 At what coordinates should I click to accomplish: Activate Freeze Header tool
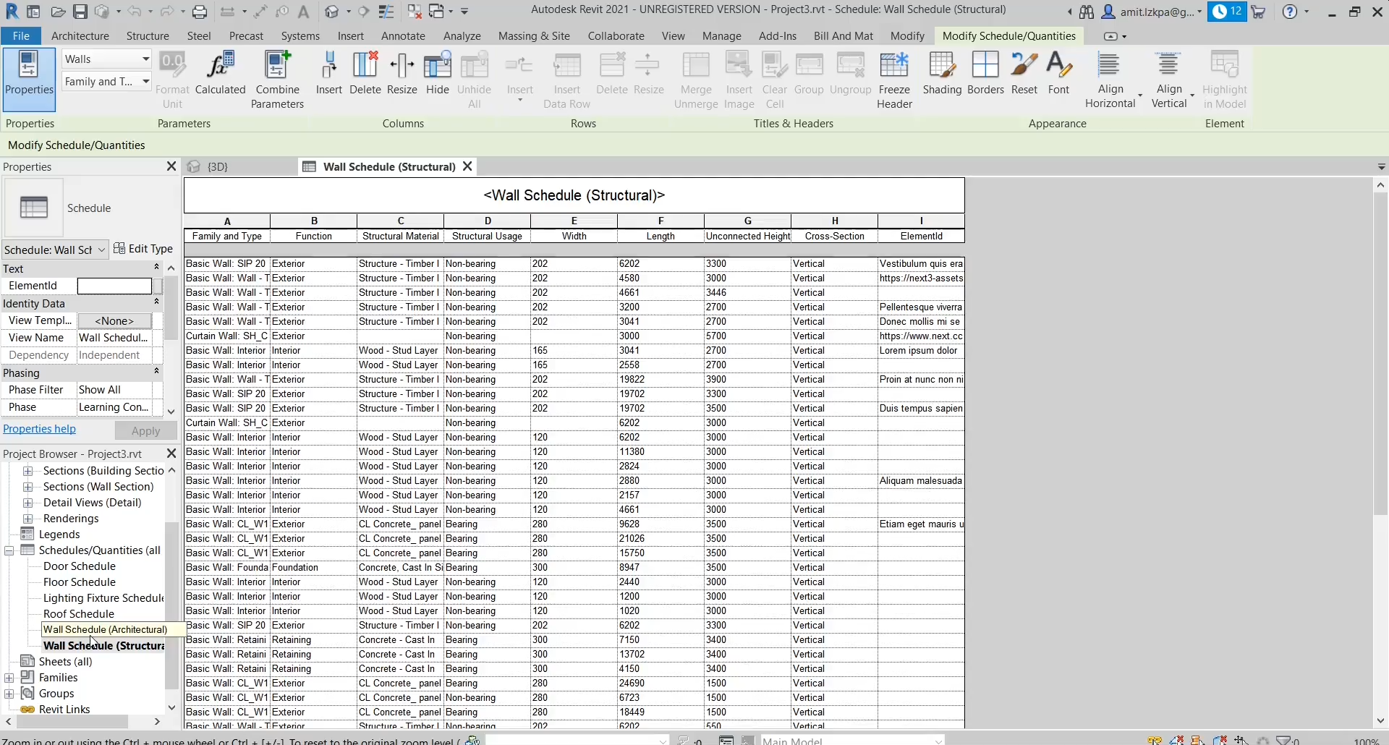coord(894,80)
